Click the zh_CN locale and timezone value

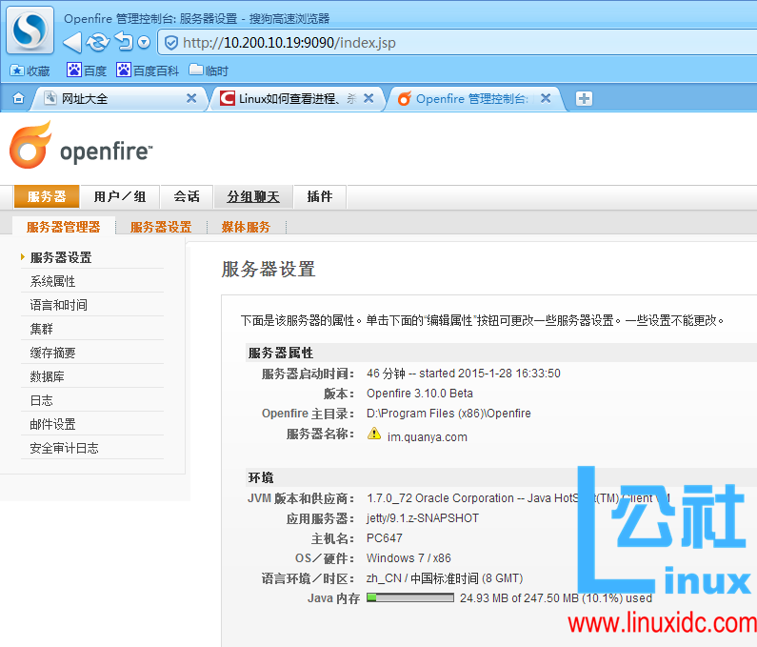445,578
